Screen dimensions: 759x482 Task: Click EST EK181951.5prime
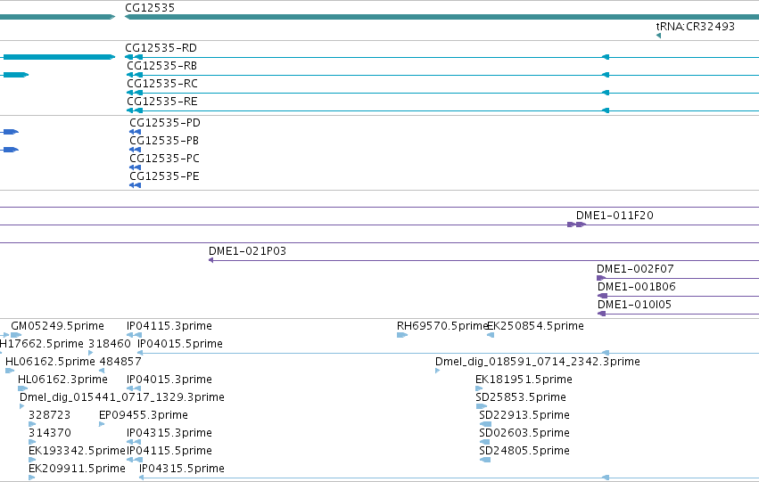click(524, 380)
